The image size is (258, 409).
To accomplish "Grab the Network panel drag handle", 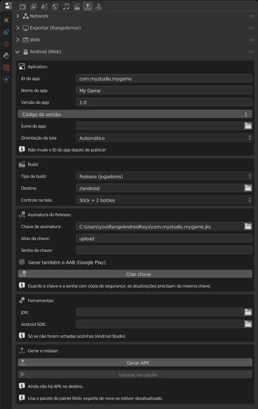I will 251,16.
